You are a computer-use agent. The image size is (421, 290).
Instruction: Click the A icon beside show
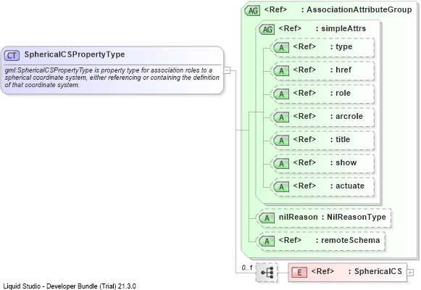pos(281,164)
